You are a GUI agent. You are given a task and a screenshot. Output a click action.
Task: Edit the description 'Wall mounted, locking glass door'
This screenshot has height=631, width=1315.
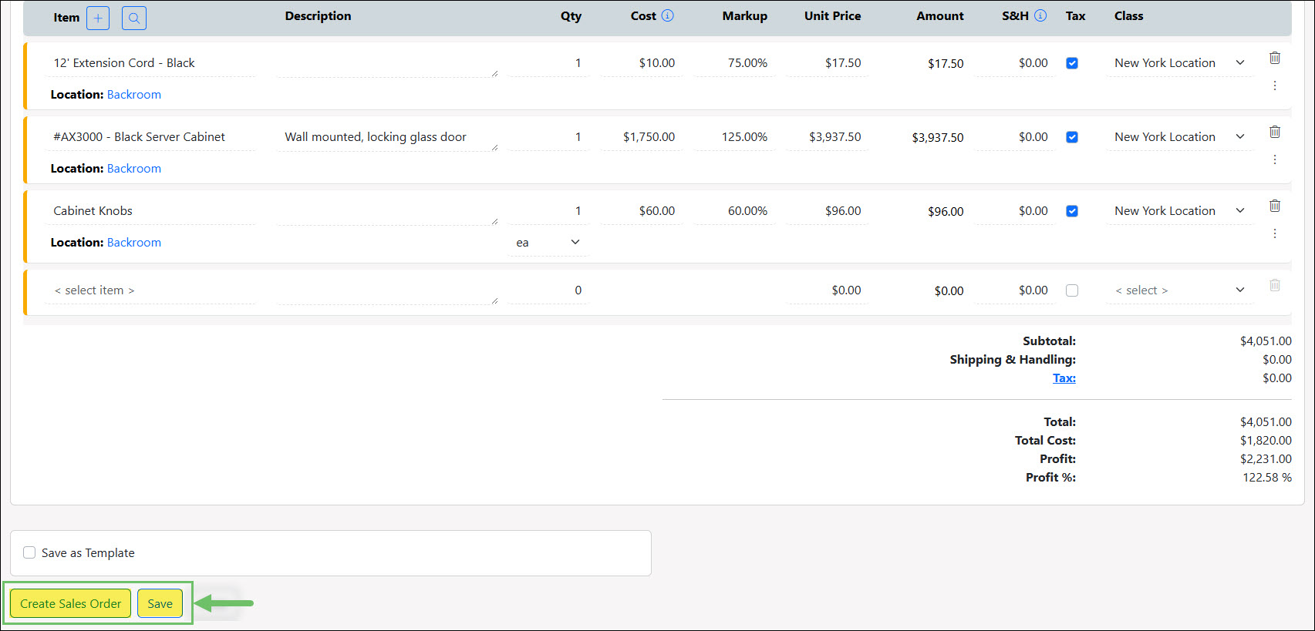tap(387, 137)
